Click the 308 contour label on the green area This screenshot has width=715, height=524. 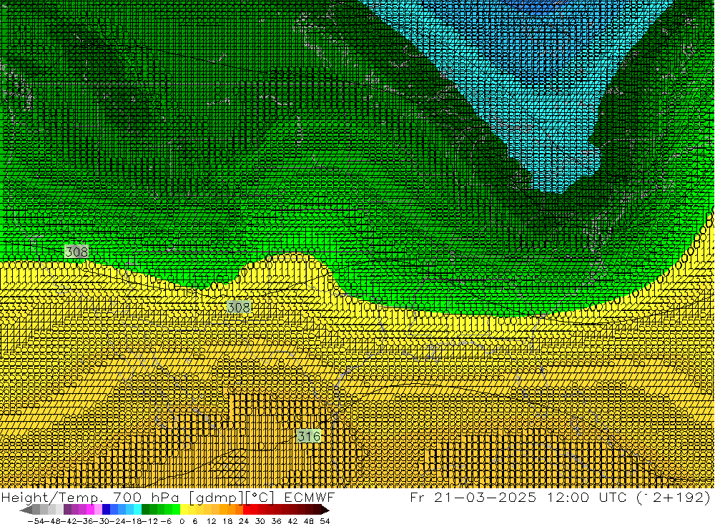(x=77, y=252)
